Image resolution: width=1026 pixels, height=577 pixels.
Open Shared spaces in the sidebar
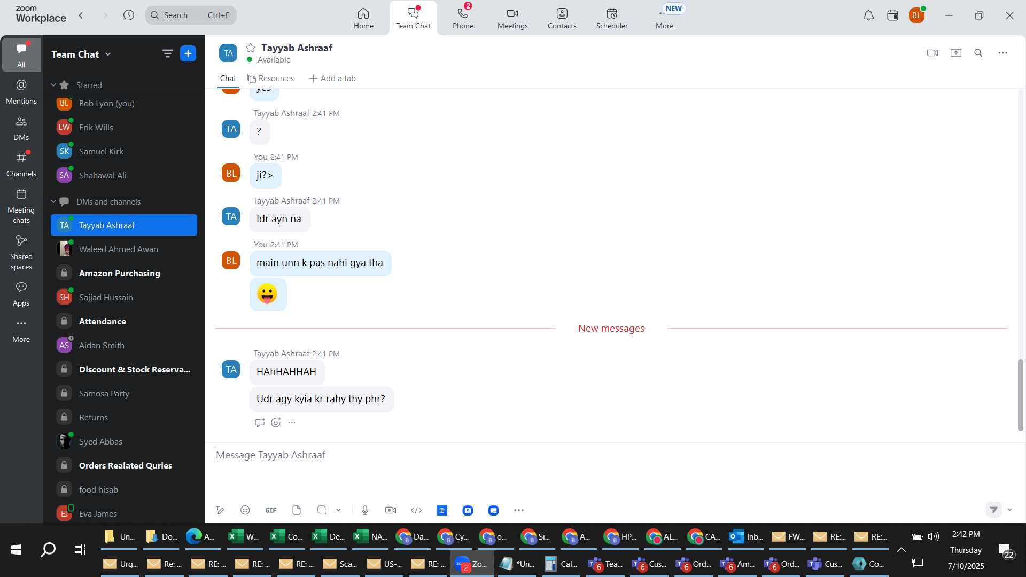pyautogui.click(x=21, y=253)
